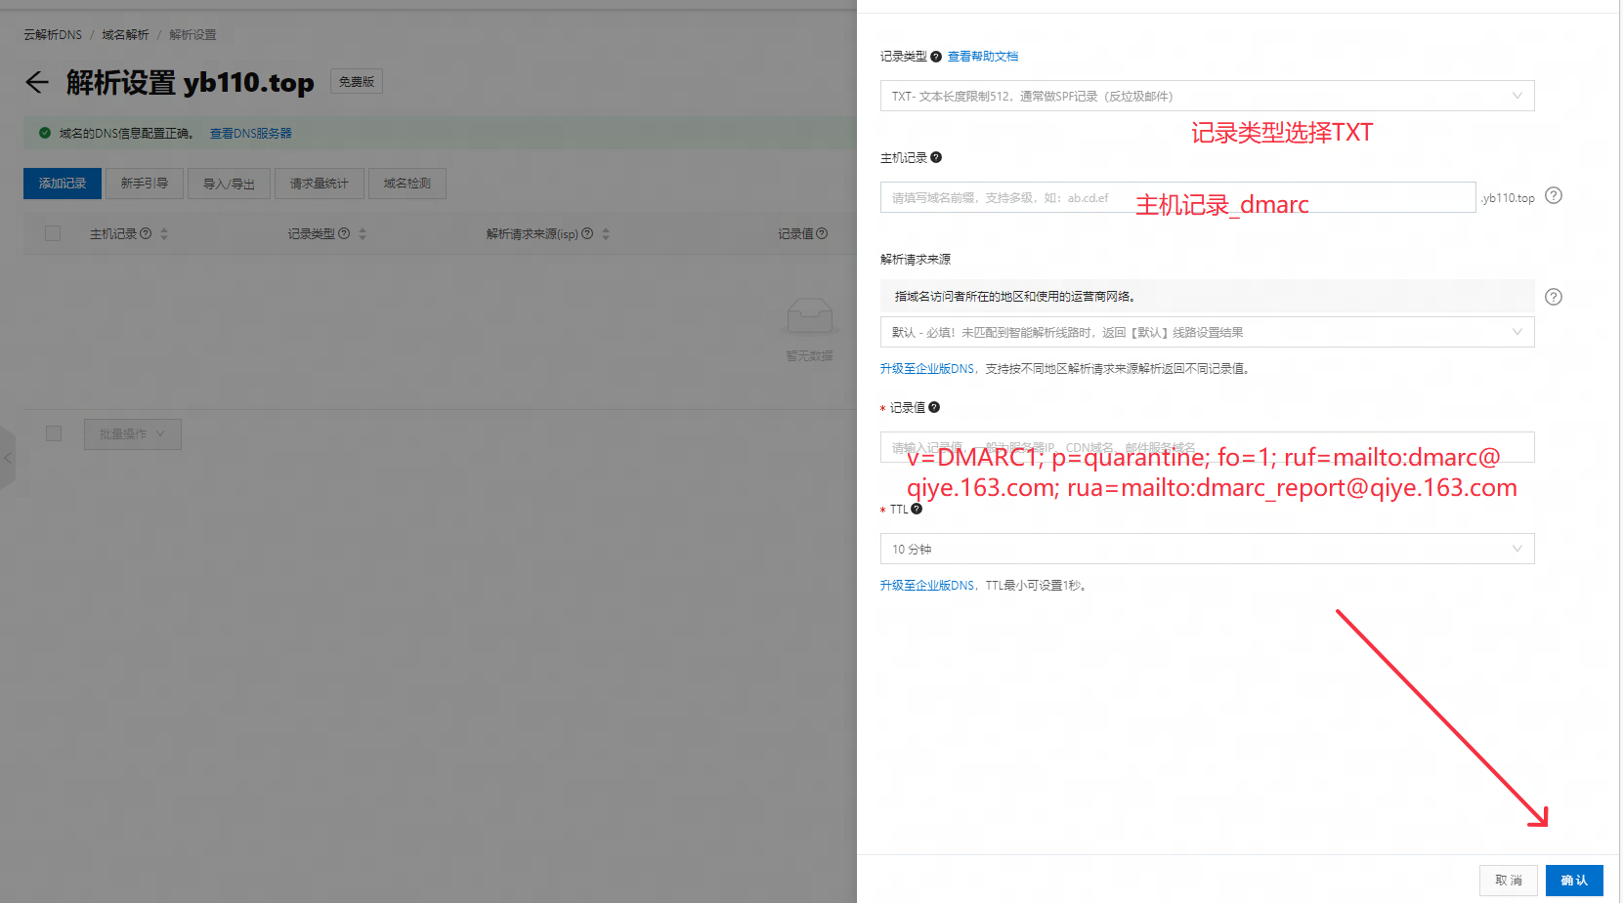Click the 记录值 input field
This screenshot has height=903, width=1623.
[x=1207, y=447]
